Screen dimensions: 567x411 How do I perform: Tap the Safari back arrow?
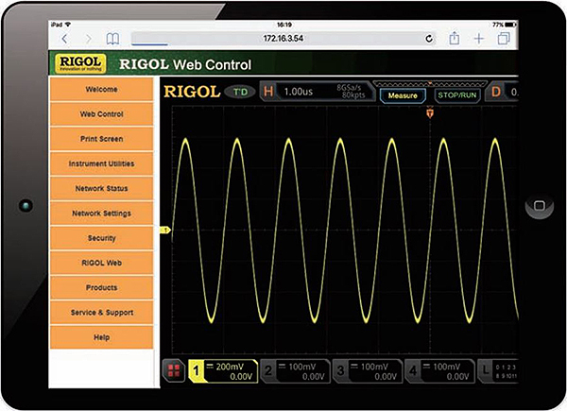pyautogui.click(x=64, y=39)
